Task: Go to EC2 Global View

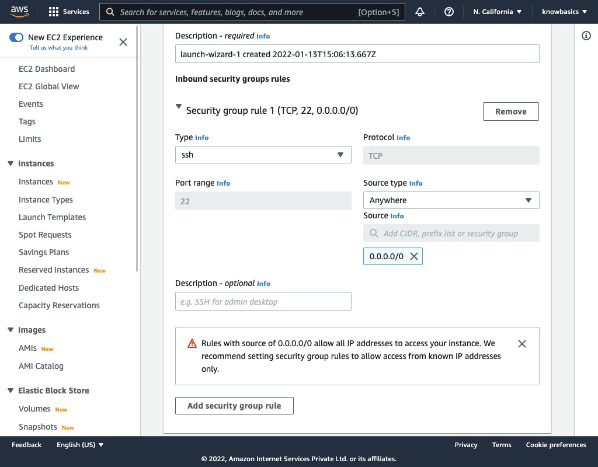Action: click(x=49, y=86)
